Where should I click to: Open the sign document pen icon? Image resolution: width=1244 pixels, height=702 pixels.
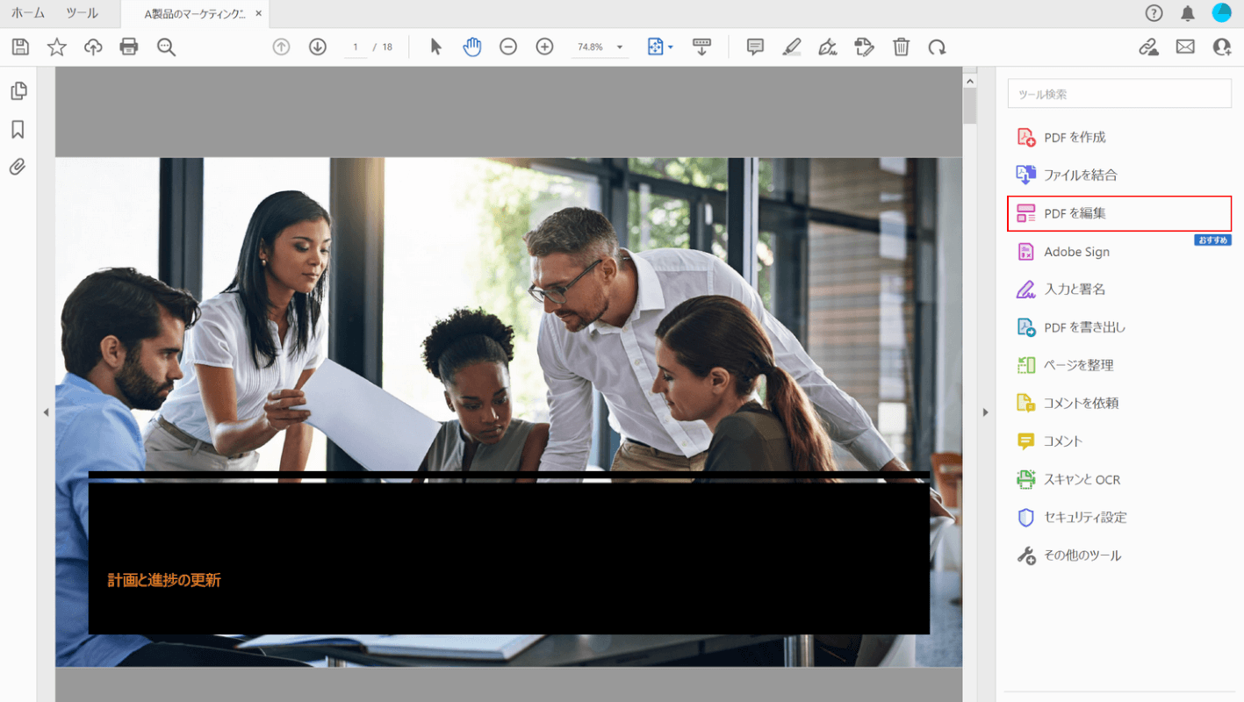828,47
